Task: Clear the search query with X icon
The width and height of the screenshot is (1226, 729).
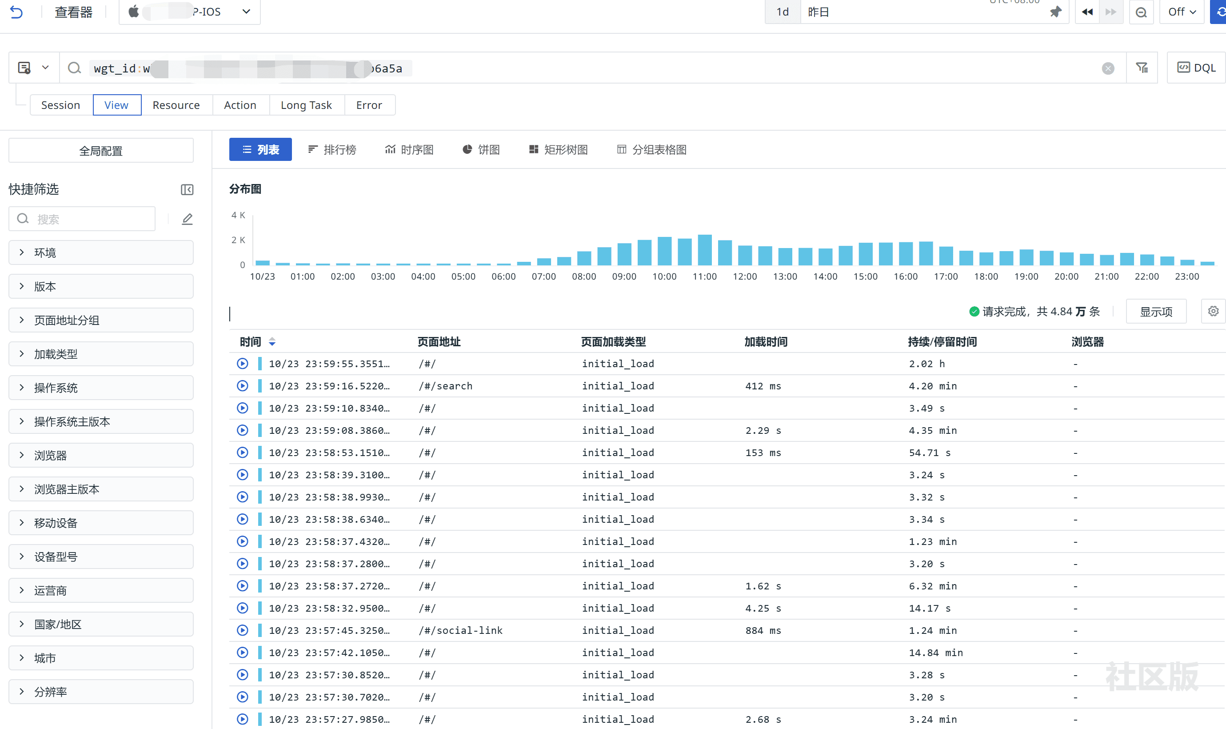Action: point(1108,68)
